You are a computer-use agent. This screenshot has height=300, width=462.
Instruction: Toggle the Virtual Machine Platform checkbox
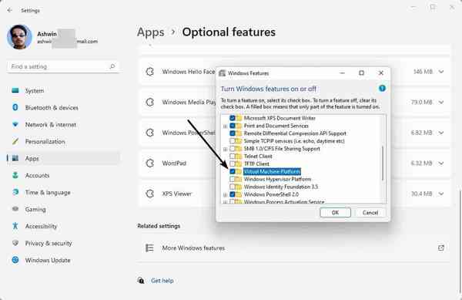pyautogui.click(x=233, y=171)
